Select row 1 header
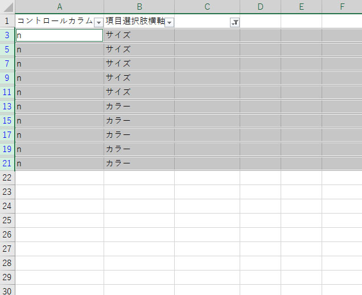The image size is (362, 295). coord(7,21)
